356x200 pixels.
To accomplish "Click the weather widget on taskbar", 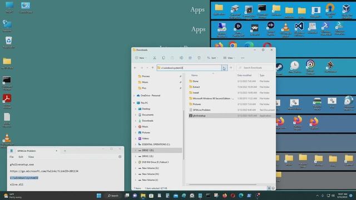I will [x=12, y=196].
